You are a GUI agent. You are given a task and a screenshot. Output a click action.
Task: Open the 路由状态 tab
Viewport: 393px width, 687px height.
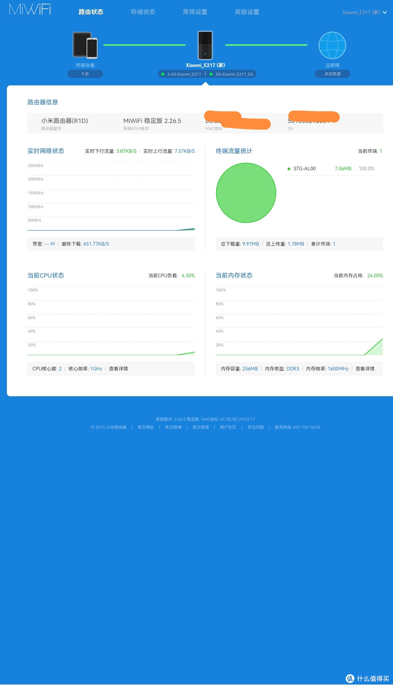(x=91, y=12)
